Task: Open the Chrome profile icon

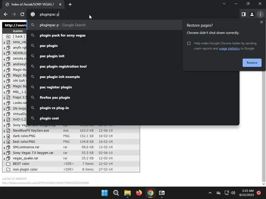Action: click(x=252, y=15)
